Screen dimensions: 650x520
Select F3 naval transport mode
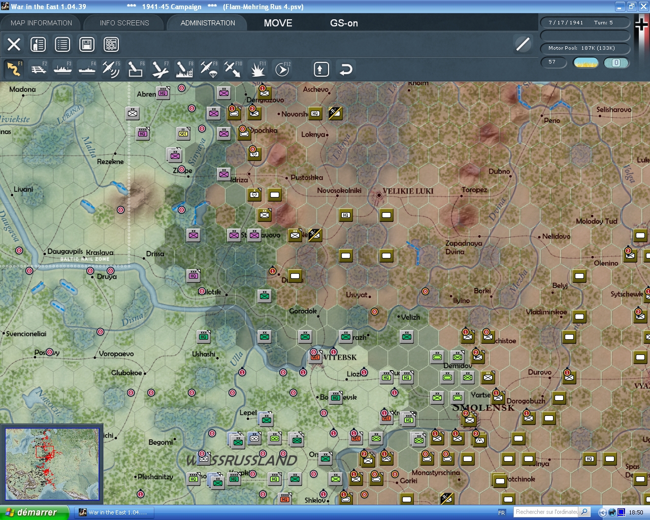click(62, 69)
